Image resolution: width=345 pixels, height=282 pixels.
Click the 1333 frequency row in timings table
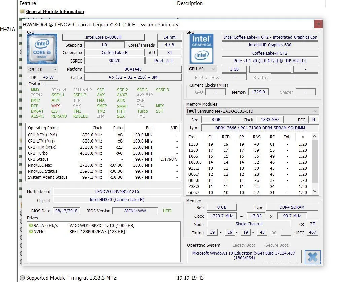[249, 144]
